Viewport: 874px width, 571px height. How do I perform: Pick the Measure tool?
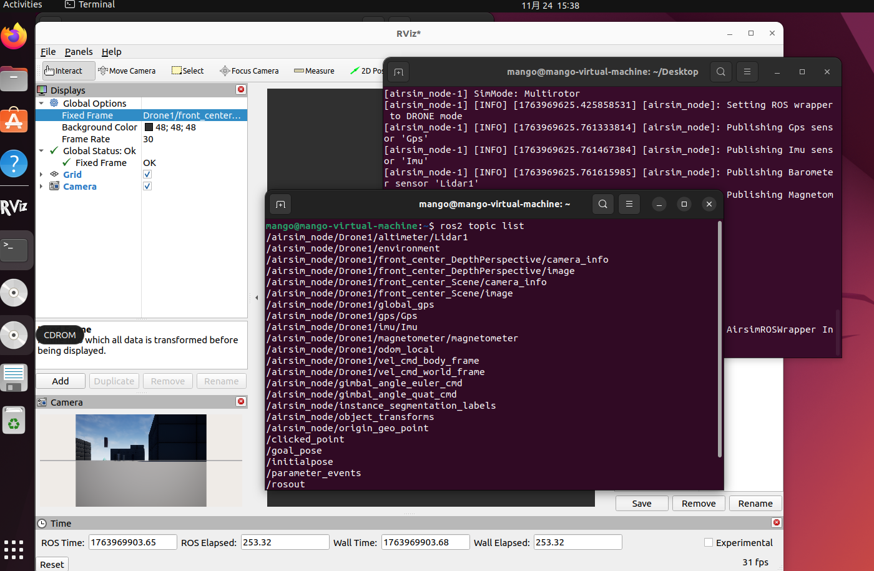pyautogui.click(x=314, y=71)
